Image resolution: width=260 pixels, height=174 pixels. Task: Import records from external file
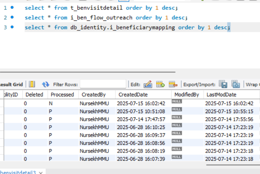coord(236,84)
